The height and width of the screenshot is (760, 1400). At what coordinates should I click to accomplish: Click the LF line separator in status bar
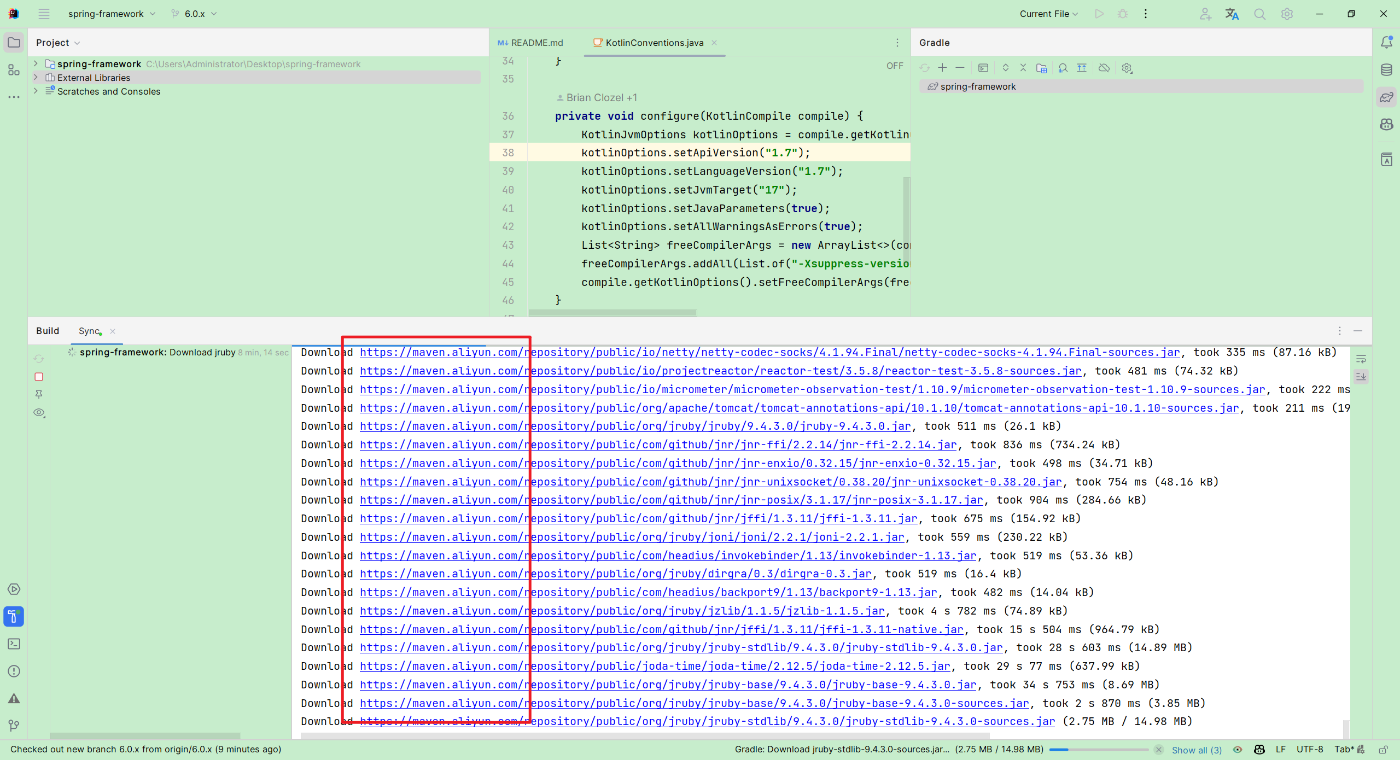point(1280,750)
